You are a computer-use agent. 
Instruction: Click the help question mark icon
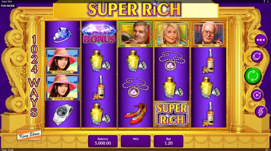pos(264,1)
